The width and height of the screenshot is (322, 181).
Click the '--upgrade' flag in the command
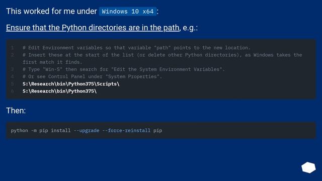[87, 131]
